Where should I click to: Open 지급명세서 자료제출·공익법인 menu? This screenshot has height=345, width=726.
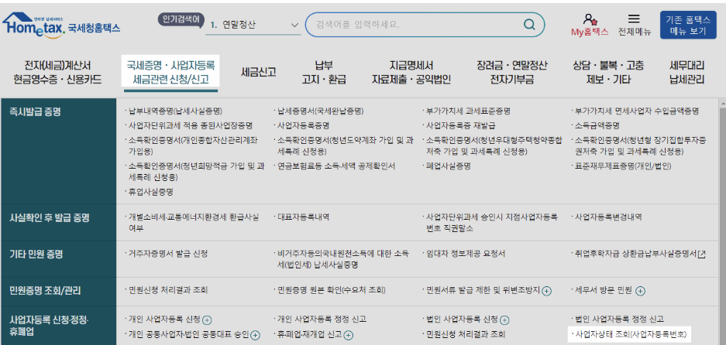tap(411, 73)
